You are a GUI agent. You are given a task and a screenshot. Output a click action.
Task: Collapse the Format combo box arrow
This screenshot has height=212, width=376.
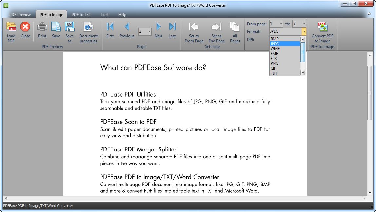(x=304, y=31)
